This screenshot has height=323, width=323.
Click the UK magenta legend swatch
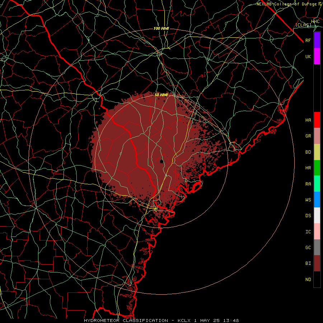tap(317, 56)
